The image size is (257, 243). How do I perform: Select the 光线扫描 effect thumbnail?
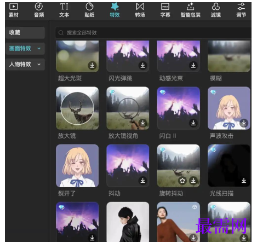[x=229, y=166]
